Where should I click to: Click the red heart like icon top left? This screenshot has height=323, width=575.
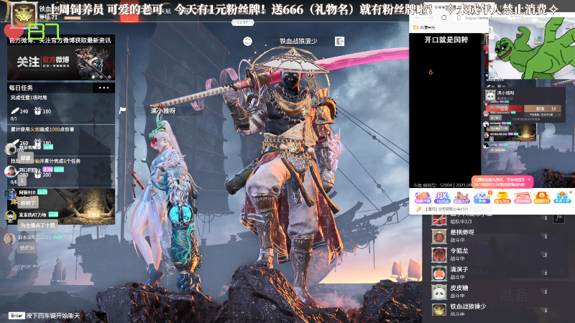pos(13,32)
